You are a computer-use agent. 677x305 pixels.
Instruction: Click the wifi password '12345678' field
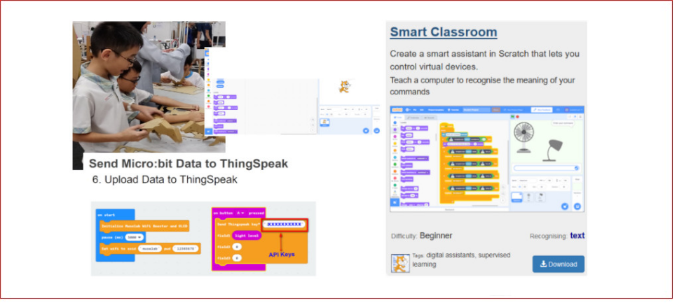(186, 248)
